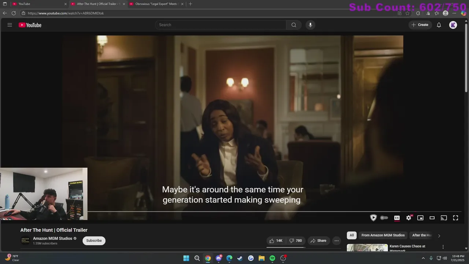Viewport: 469px width, 264px height.
Task: Open Karen Causes Chaos at Waterpark title
Action: click(407, 248)
